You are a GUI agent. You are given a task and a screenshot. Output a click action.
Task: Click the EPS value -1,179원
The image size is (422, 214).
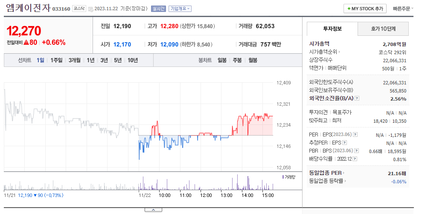click(398, 135)
